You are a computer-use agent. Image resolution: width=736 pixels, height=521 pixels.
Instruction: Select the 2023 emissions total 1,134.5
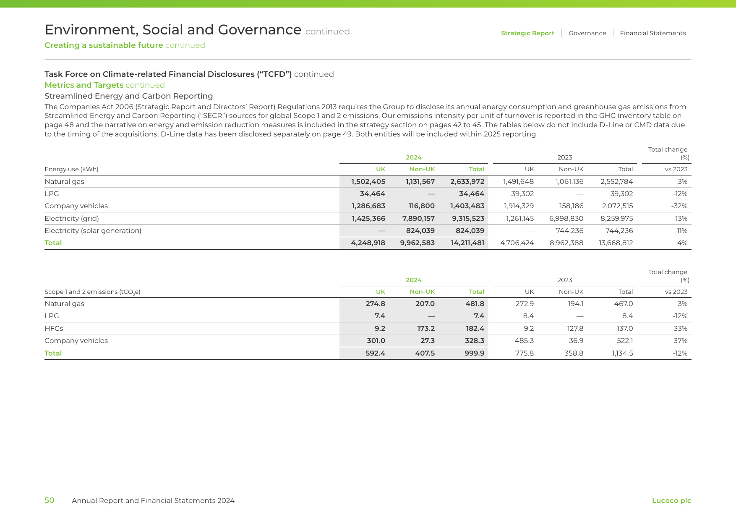tap(622, 353)
